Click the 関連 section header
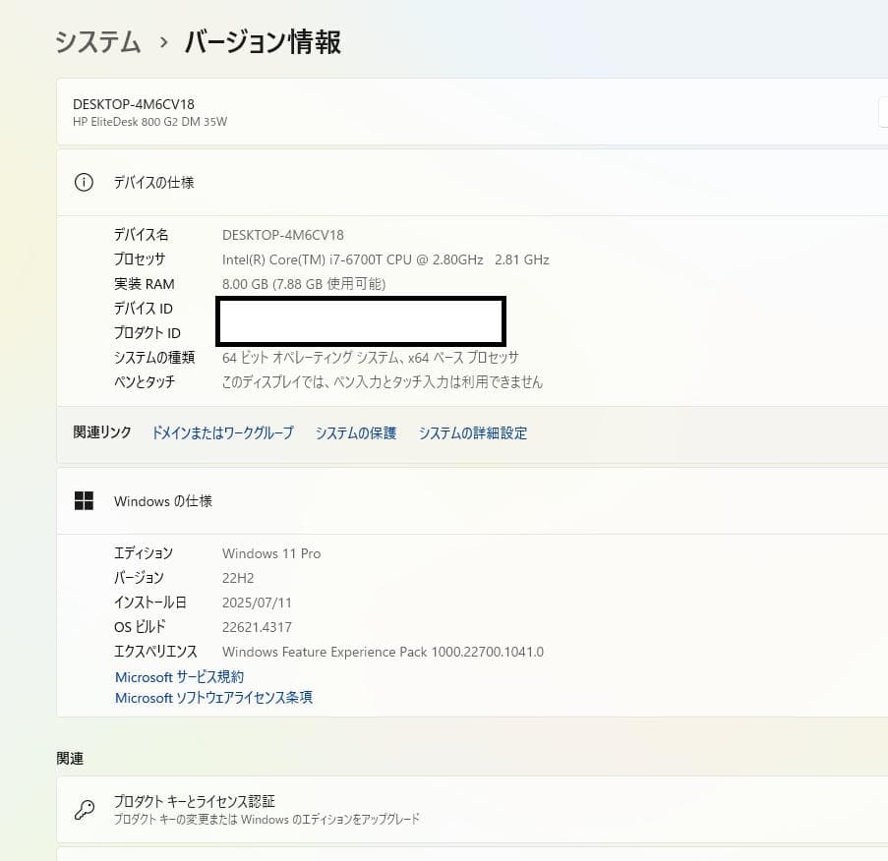Screen dimensions: 888x861 pos(70,758)
